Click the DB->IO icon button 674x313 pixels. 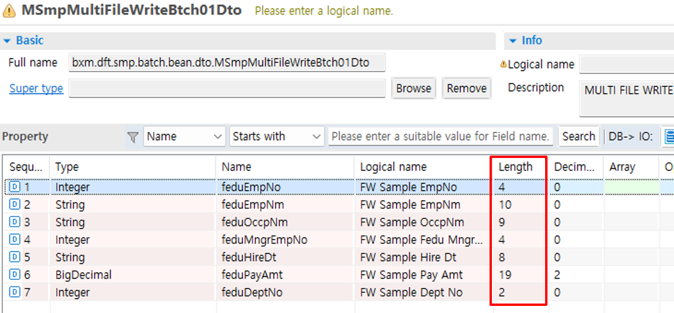point(669,137)
